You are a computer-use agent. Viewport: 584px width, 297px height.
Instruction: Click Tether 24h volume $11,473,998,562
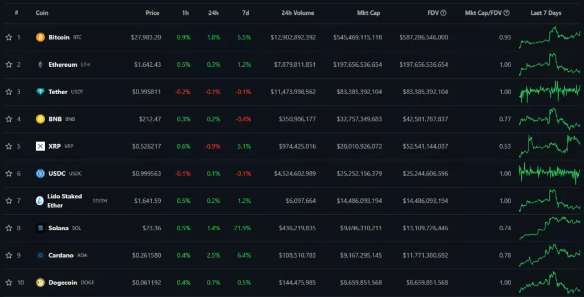[x=293, y=92]
